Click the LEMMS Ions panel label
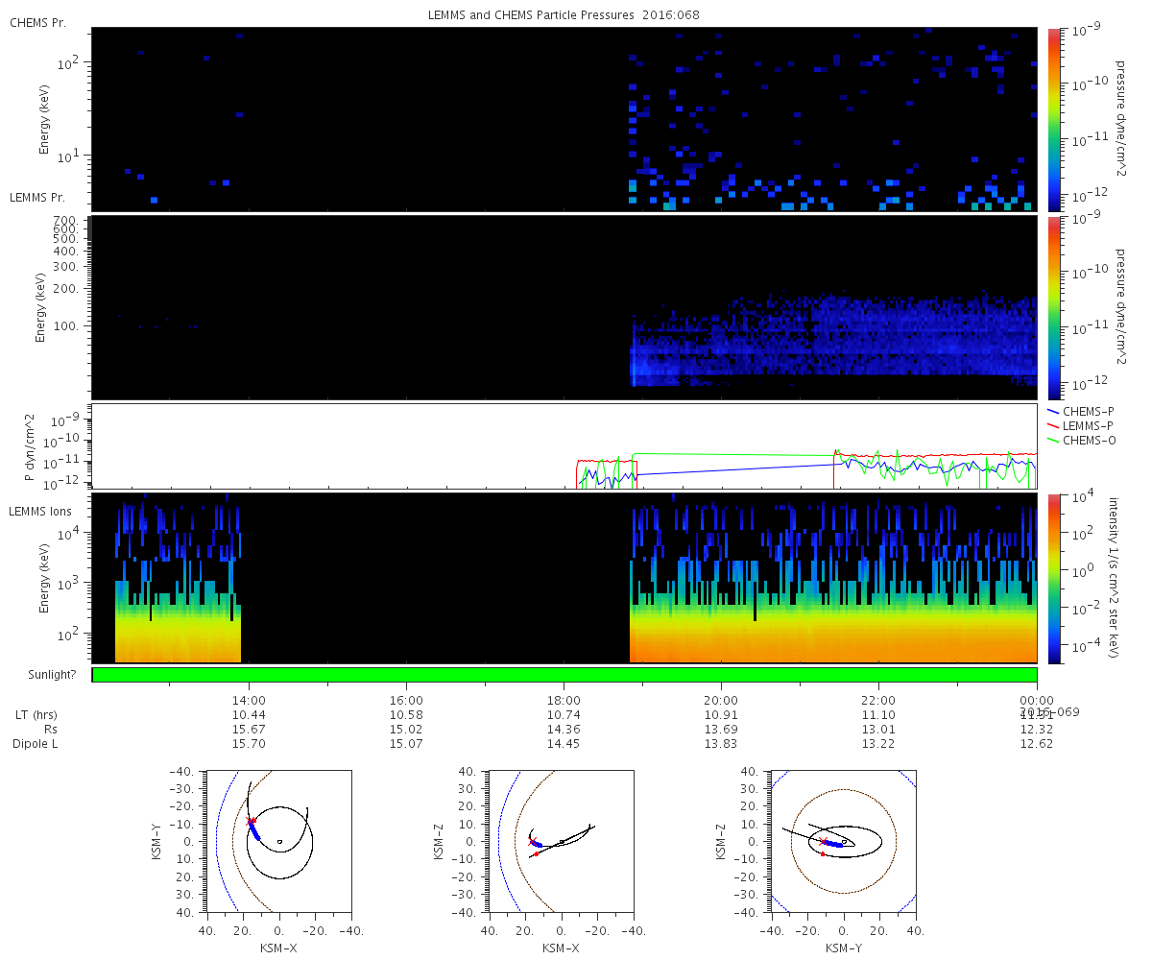The width and height of the screenshot is (1152, 960). point(41,511)
